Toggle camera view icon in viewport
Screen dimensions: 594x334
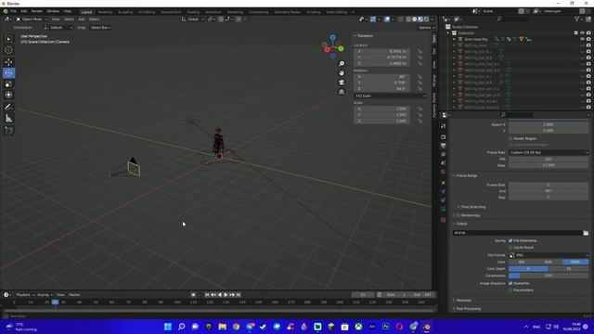tap(342, 83)
